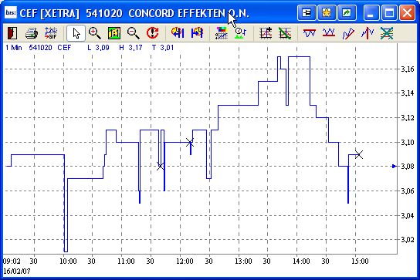Close the CEF chart window
The image size is (420, 280).
(x=407, y=13)
